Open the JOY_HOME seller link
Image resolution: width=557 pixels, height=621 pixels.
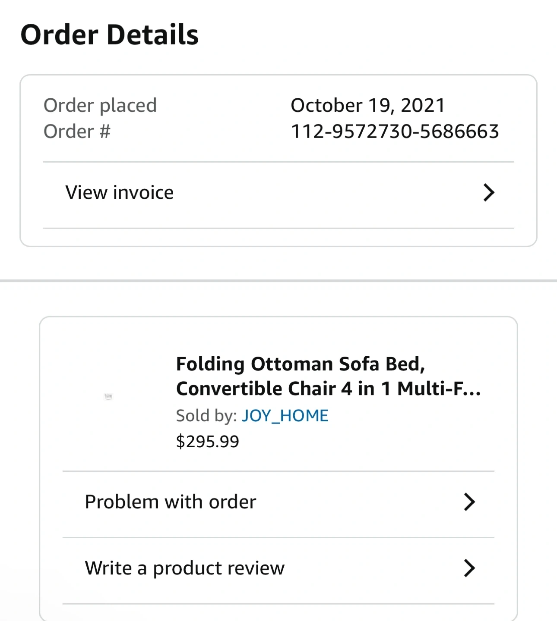coord(285,416)
